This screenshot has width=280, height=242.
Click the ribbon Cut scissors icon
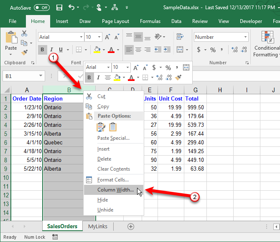24,33
